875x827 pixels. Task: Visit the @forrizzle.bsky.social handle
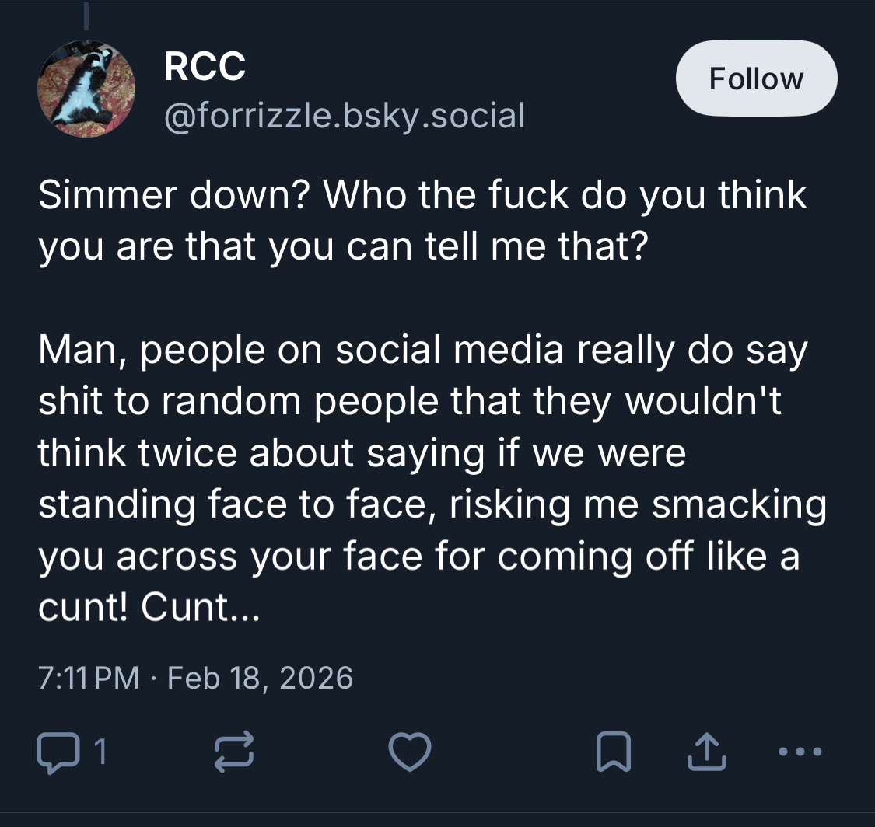(345, 115)
